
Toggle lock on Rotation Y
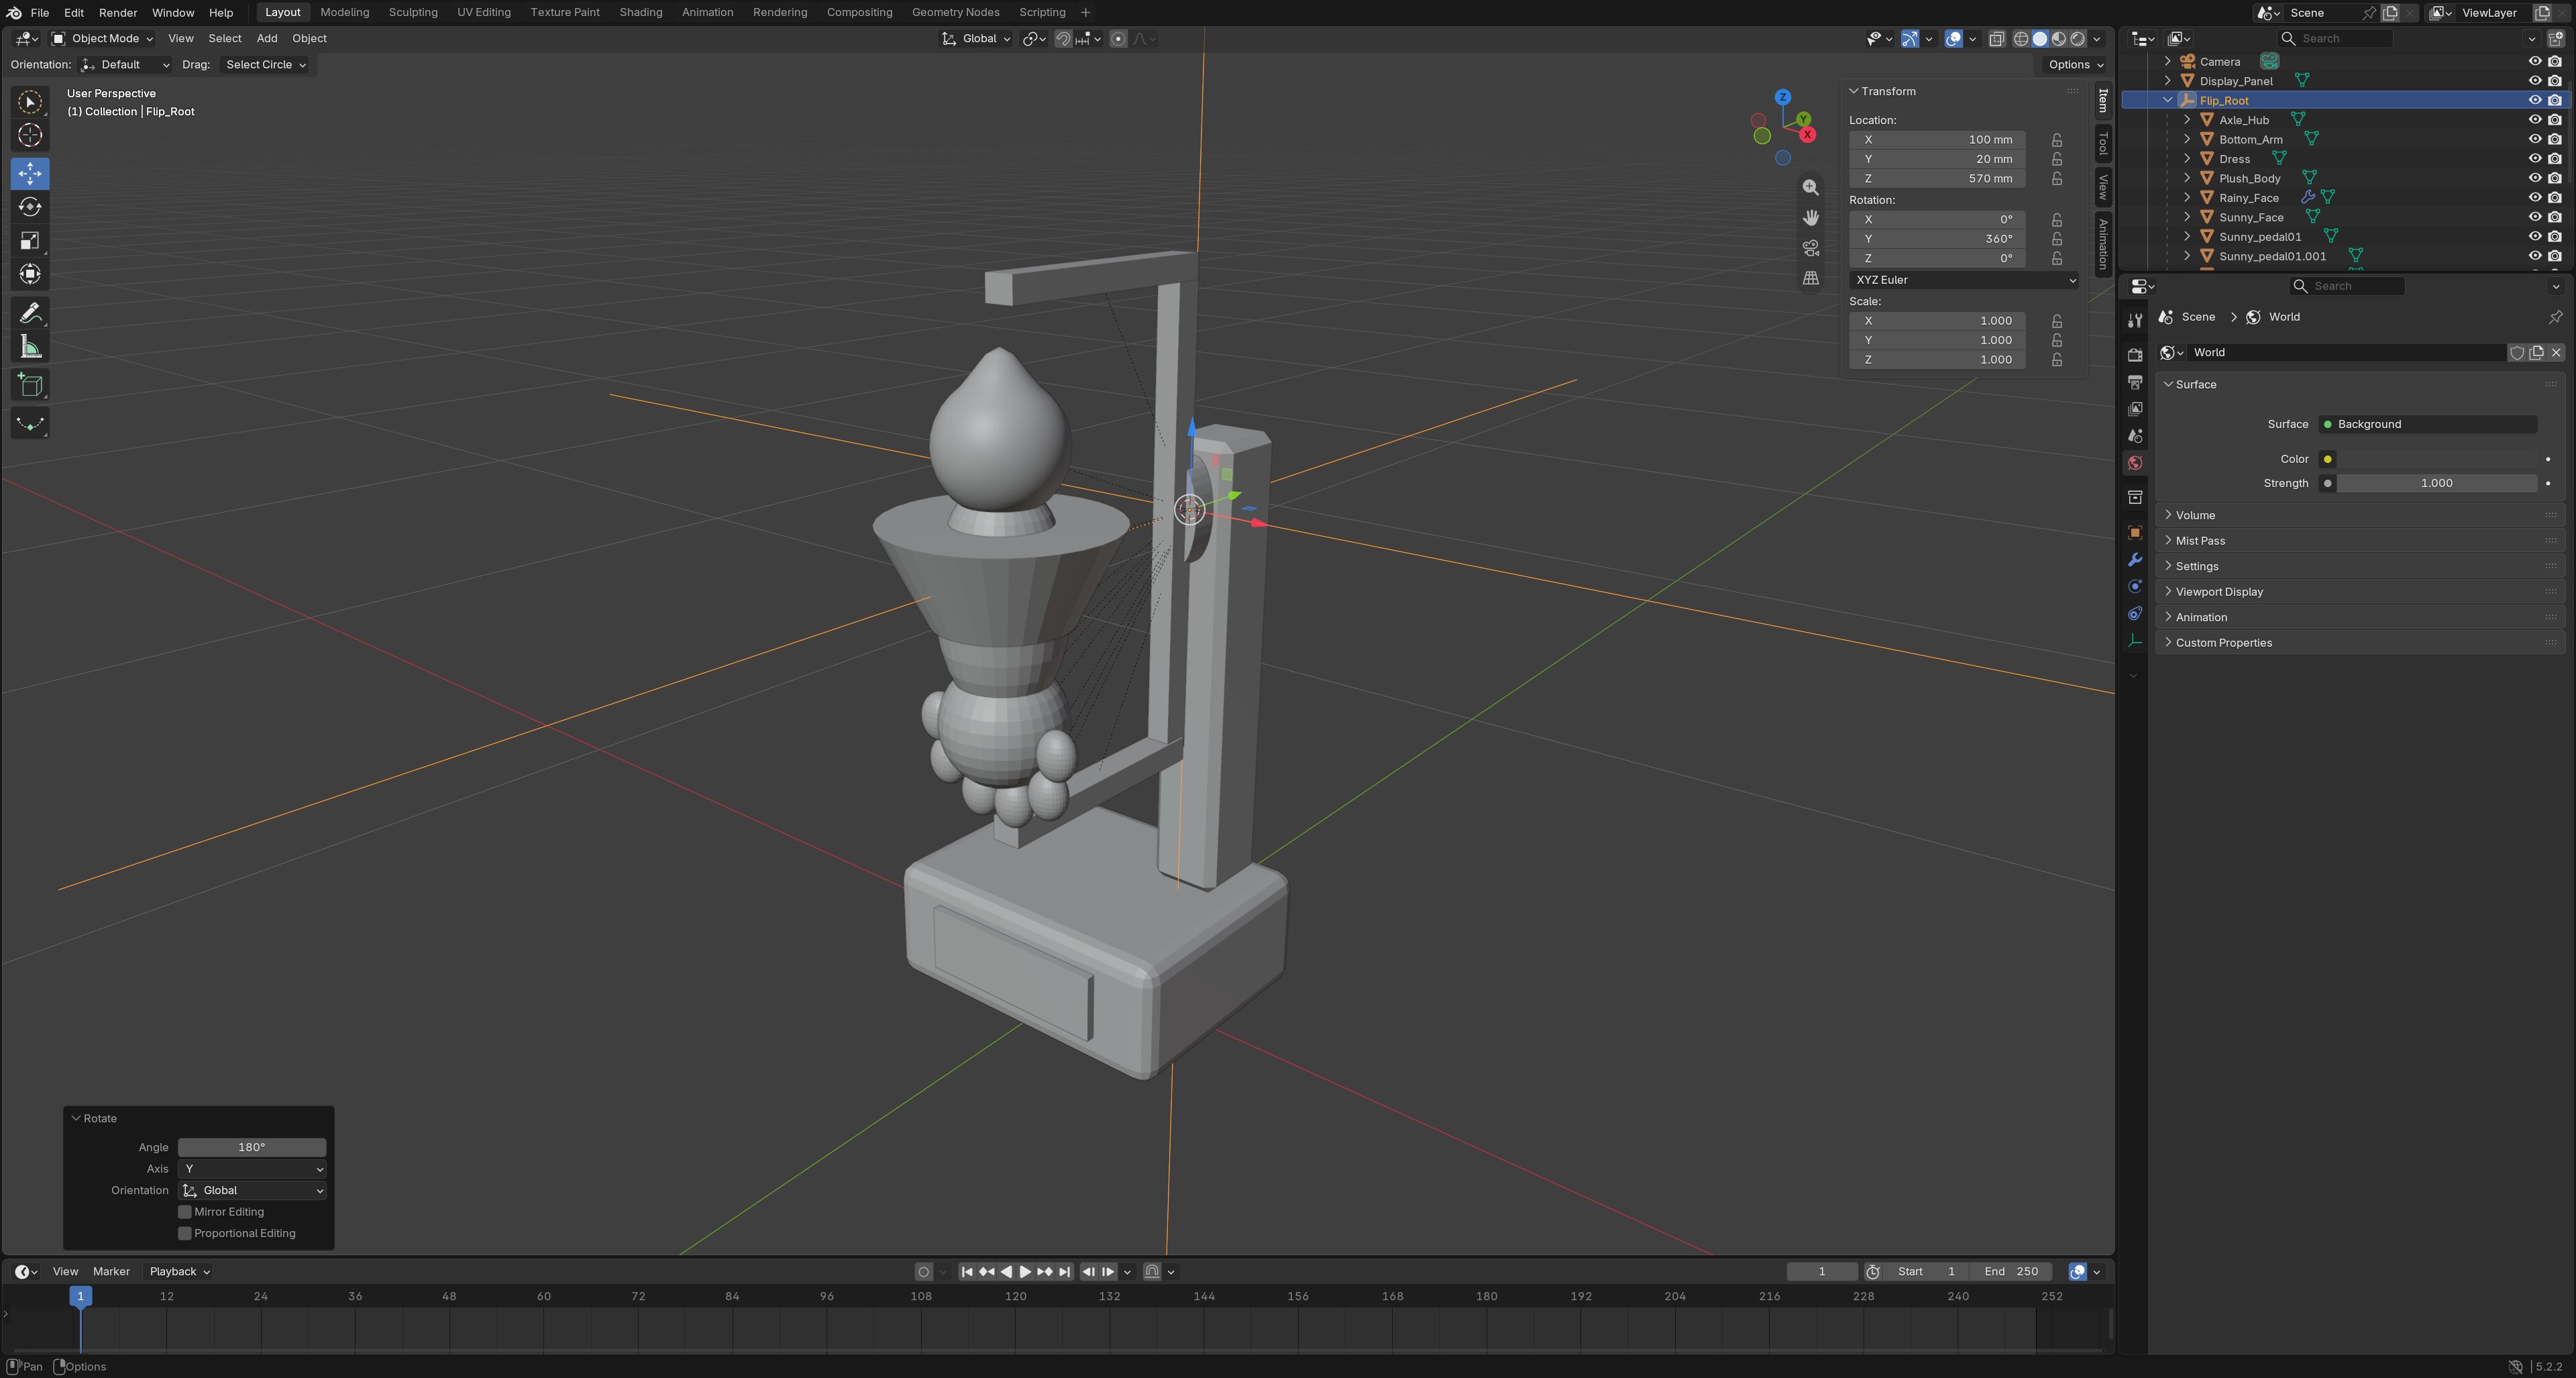coord(2057,239)
